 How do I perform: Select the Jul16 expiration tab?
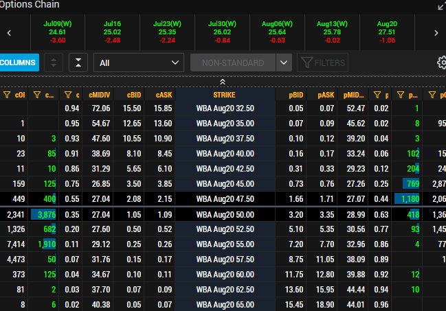pyautogui.click(x=112, y=32)
